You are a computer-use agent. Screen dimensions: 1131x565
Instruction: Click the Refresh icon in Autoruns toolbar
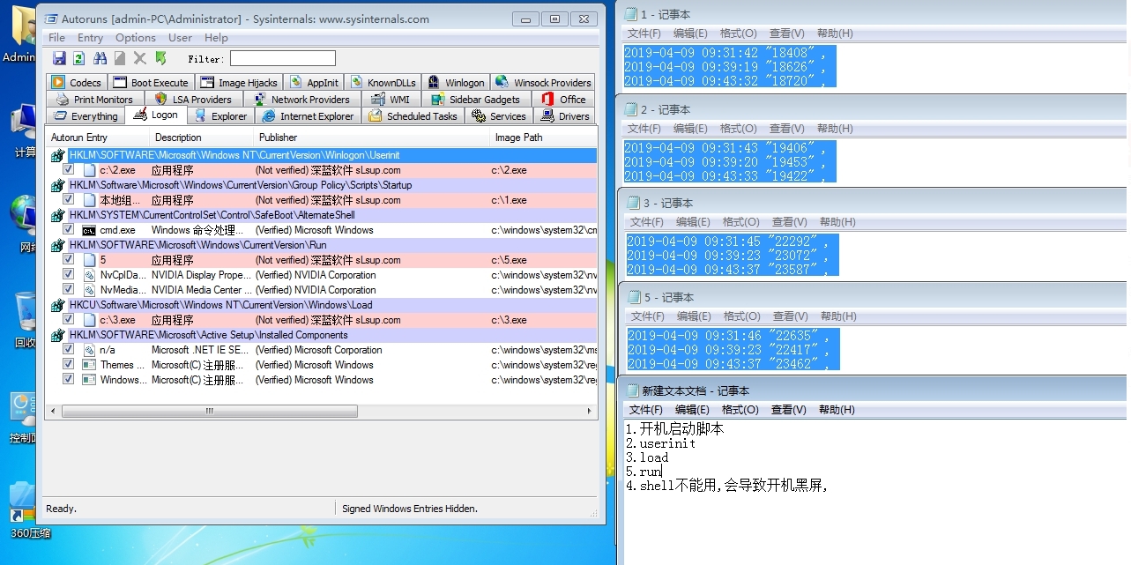(79, 58)
